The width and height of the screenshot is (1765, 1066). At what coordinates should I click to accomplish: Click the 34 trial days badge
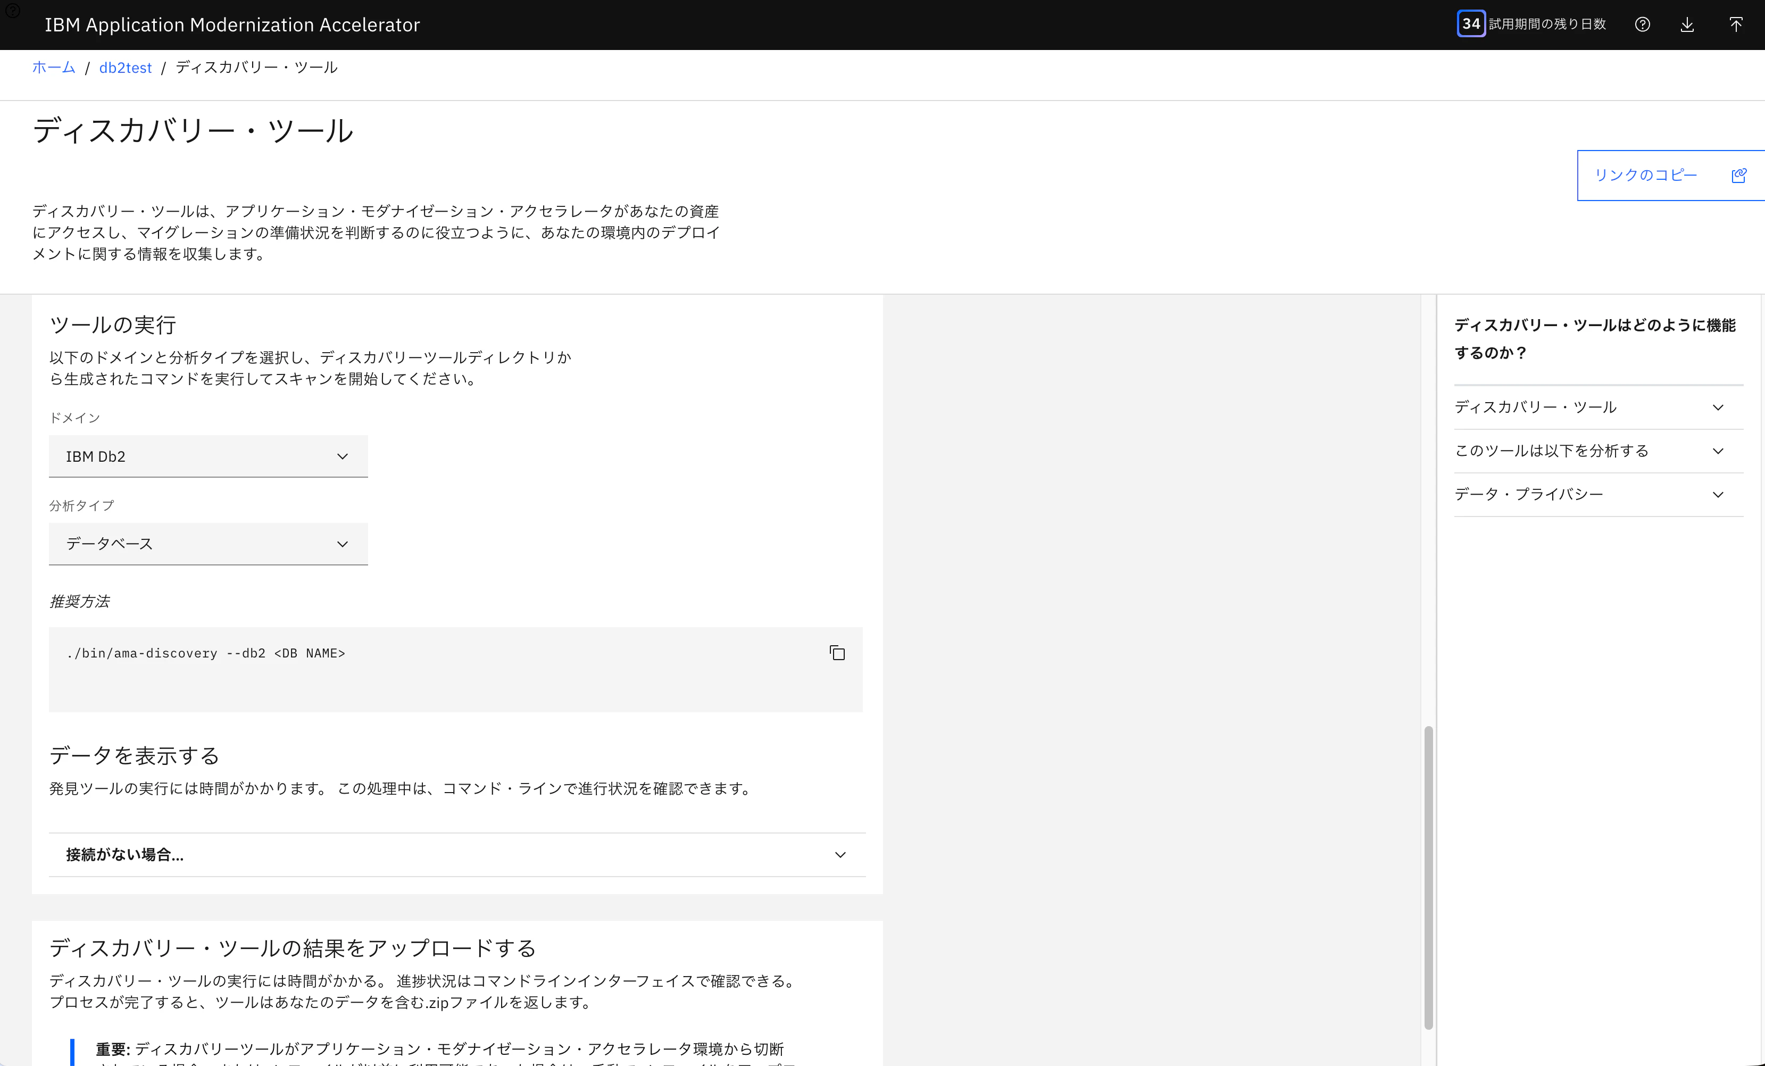pos(1471,23)
